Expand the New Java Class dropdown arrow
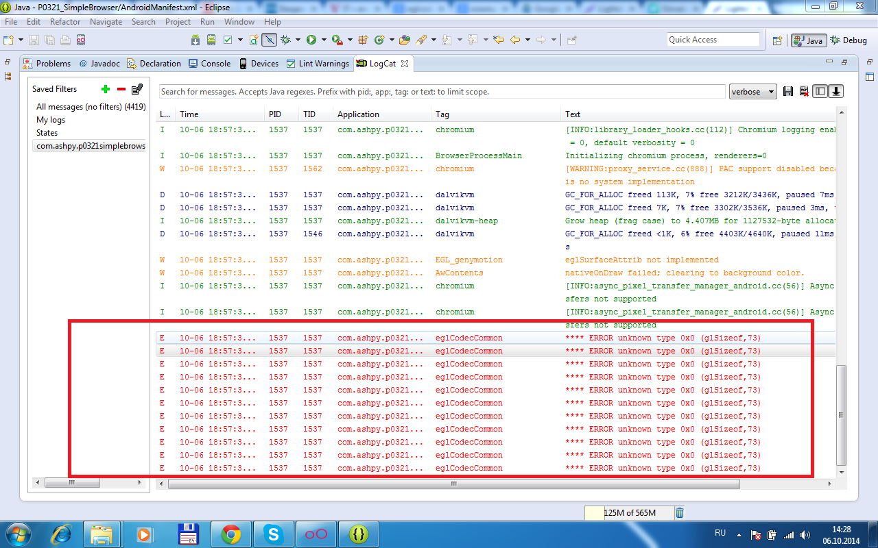The height and width of the screenshot is (548, 878). pos(392,40)
